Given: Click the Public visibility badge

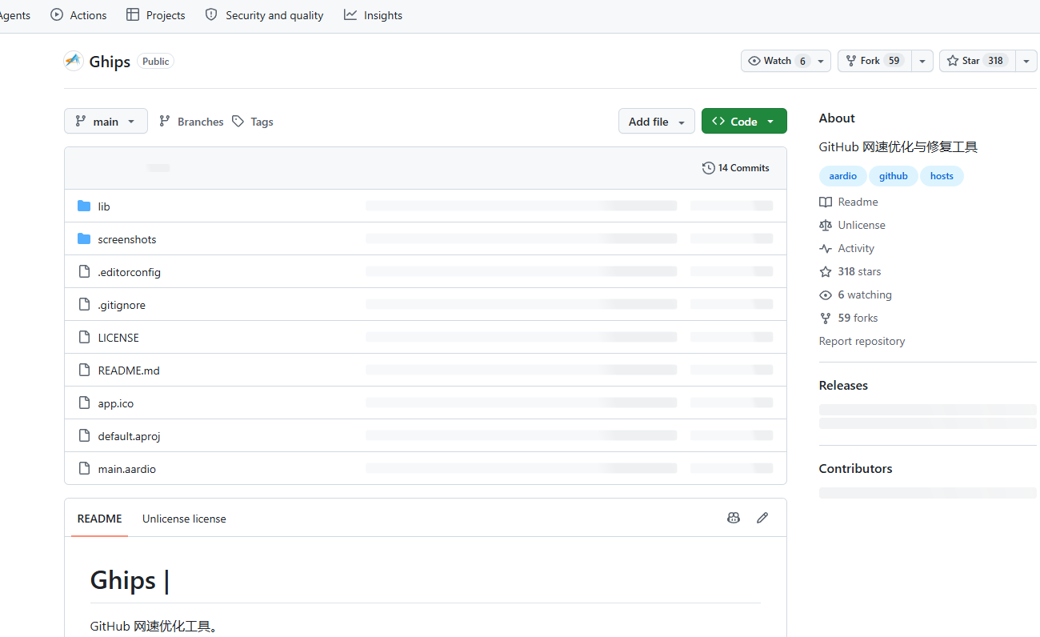Looking at the screenshot, I should (156, 62).
